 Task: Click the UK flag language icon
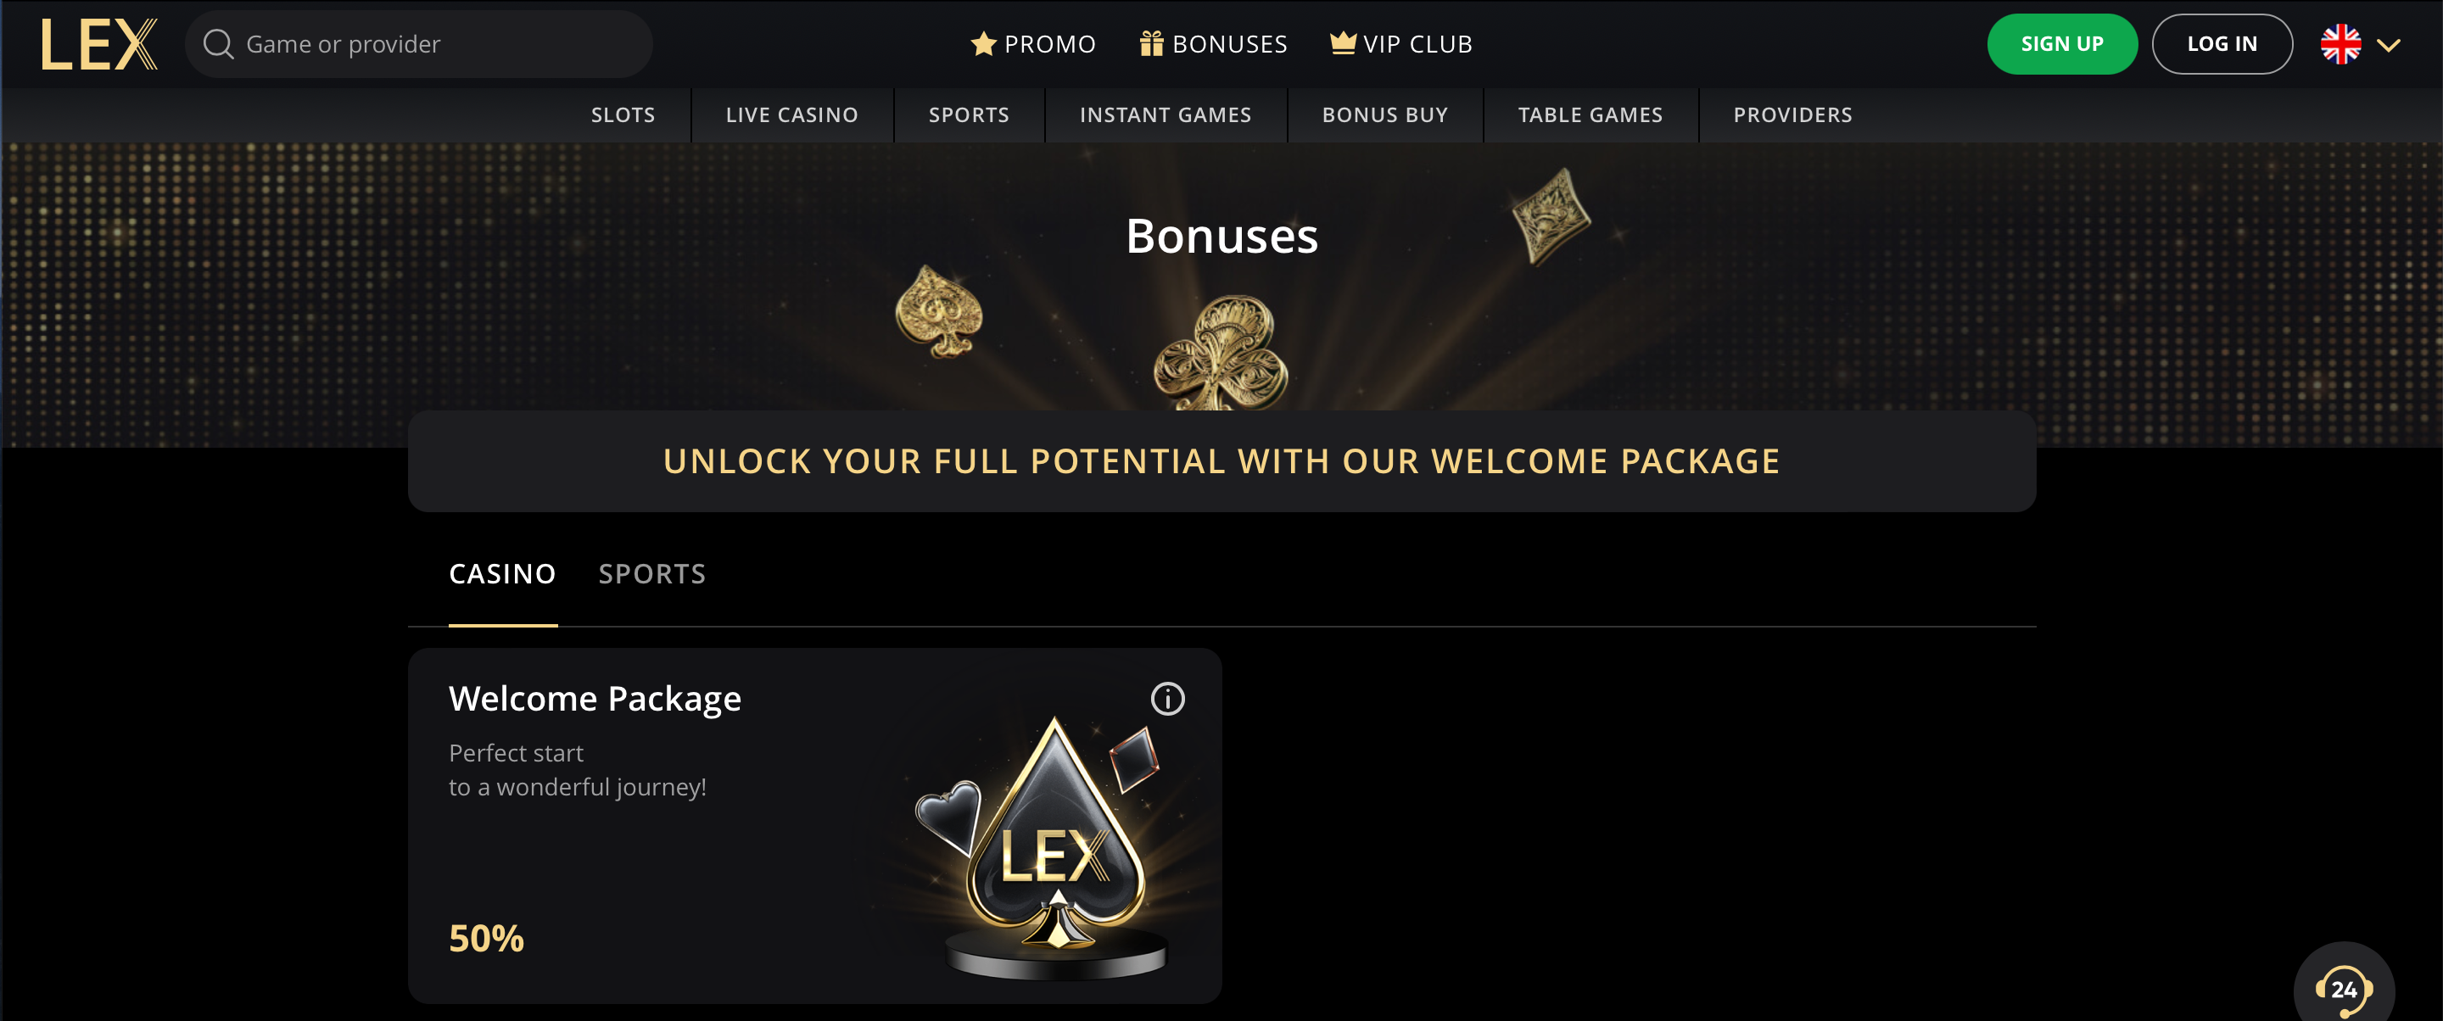2340,45
